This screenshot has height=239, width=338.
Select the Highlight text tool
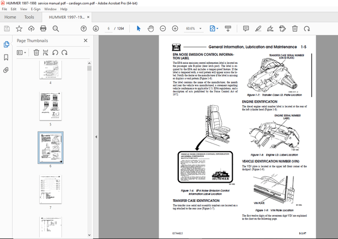[x=258, y=28]
